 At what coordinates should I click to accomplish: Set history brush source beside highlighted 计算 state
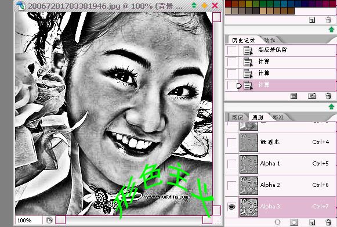[231, 85]
